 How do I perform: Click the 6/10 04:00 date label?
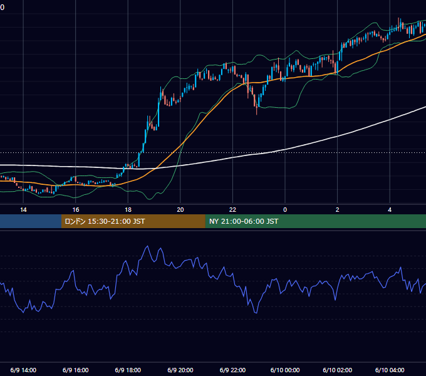coord(390,370)
